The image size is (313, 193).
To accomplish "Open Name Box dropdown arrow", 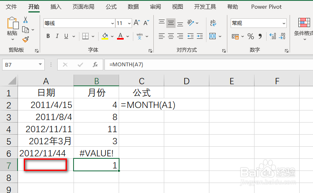I will coord(40,64).
